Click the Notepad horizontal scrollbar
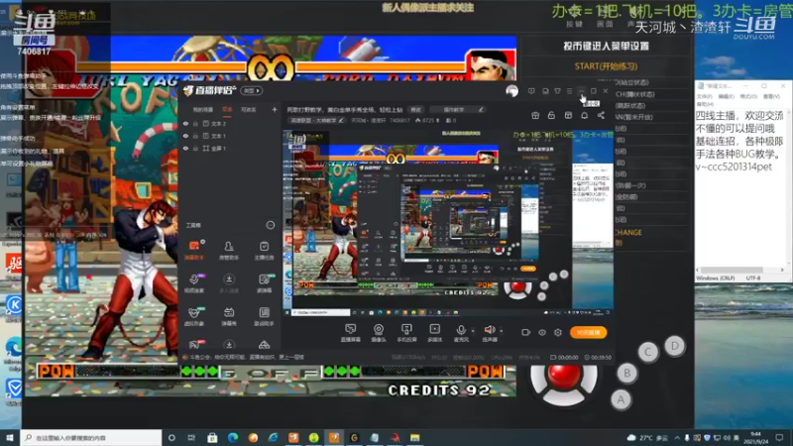The width and height of the screenshot is (793, 446). point(739,270)
